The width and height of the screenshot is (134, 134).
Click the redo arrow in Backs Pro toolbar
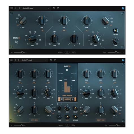[x=55, y=60]
